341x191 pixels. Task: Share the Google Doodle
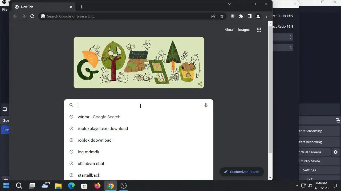tap(200, 84)
